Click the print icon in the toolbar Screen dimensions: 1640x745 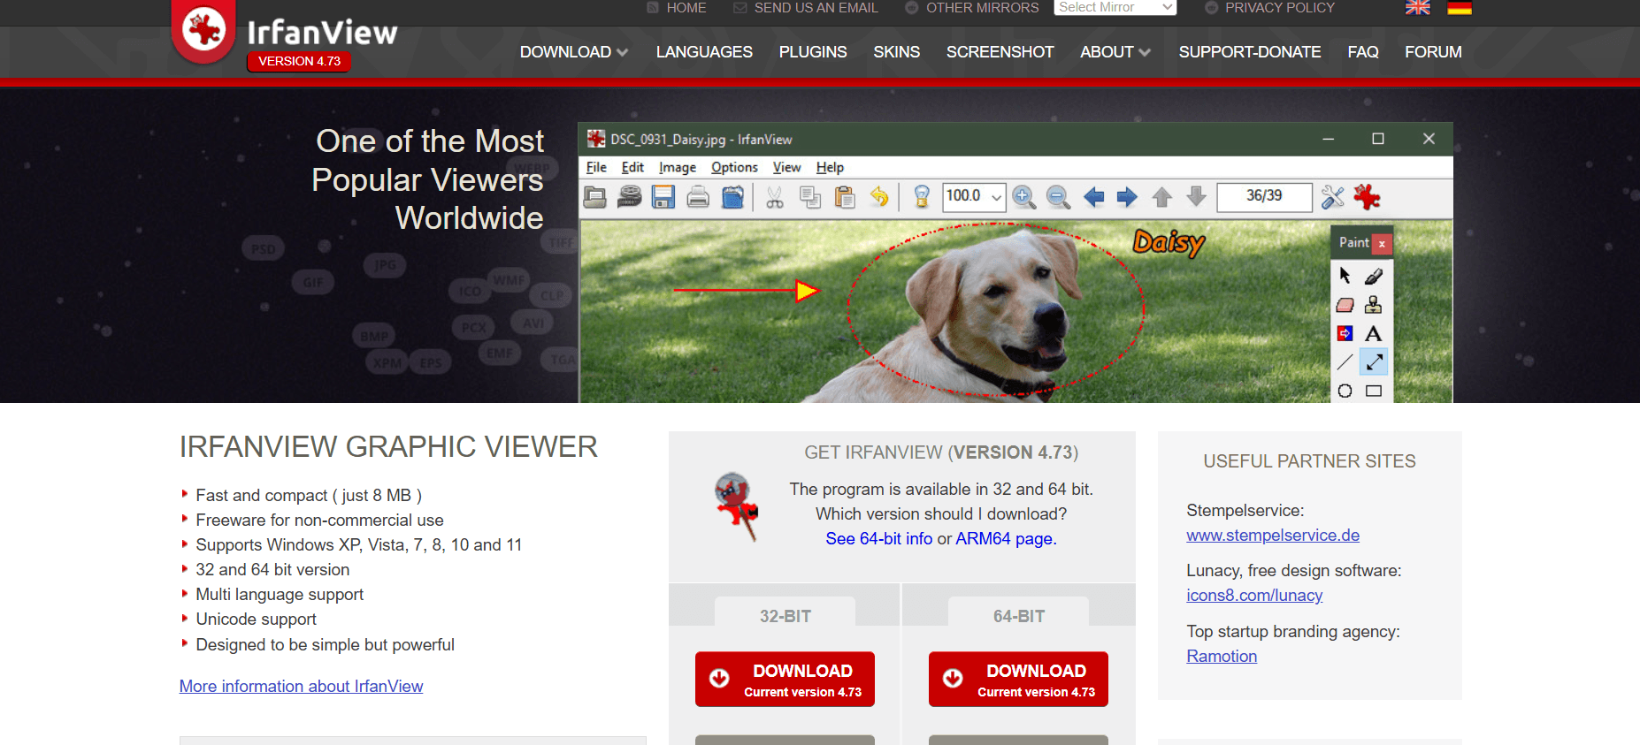click(x=698, y=197)
